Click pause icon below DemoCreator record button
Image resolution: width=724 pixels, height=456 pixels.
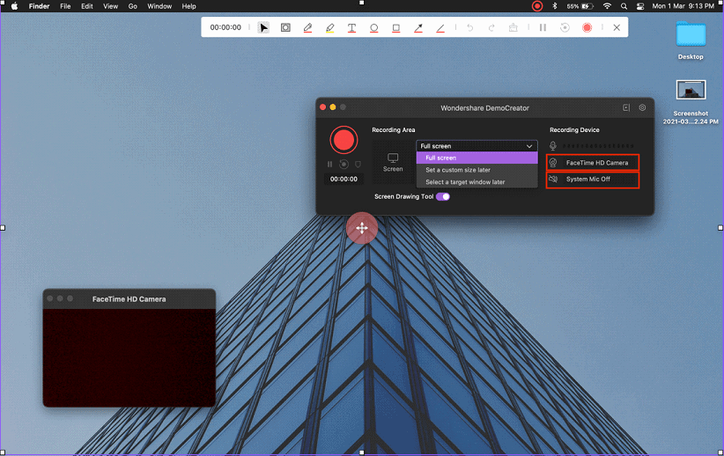coord(329,165)
